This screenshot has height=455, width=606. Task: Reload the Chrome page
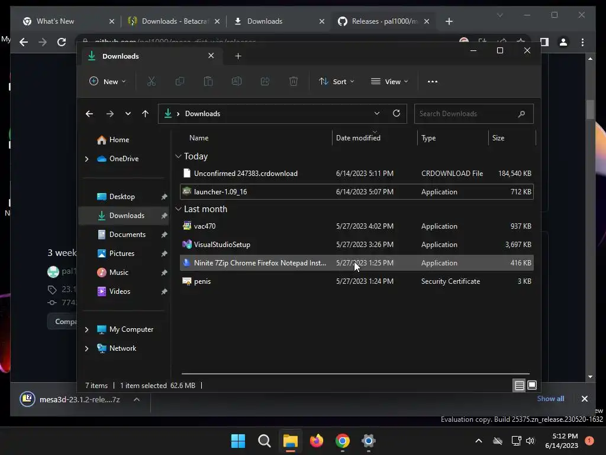tap(62, 42)
